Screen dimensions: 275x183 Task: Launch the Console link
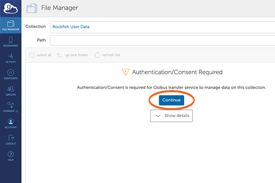pyautogui.click(x=11, y=107)
